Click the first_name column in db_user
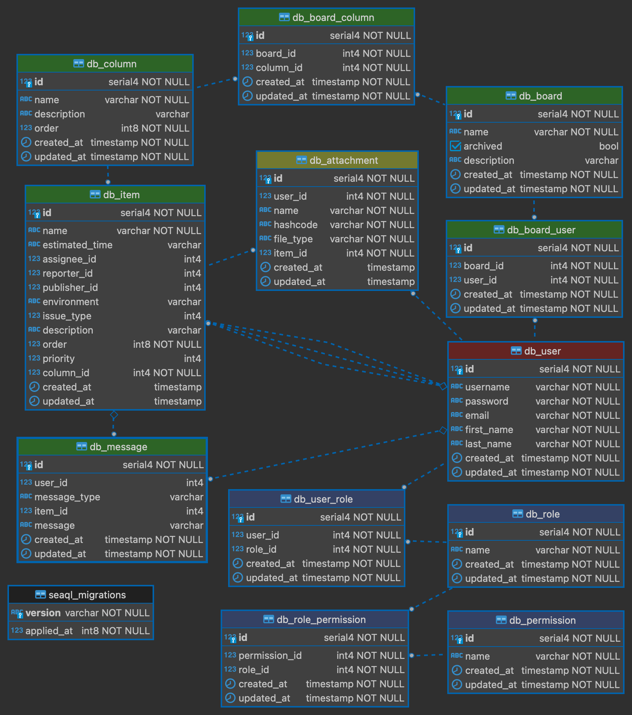 click(536, 430)
